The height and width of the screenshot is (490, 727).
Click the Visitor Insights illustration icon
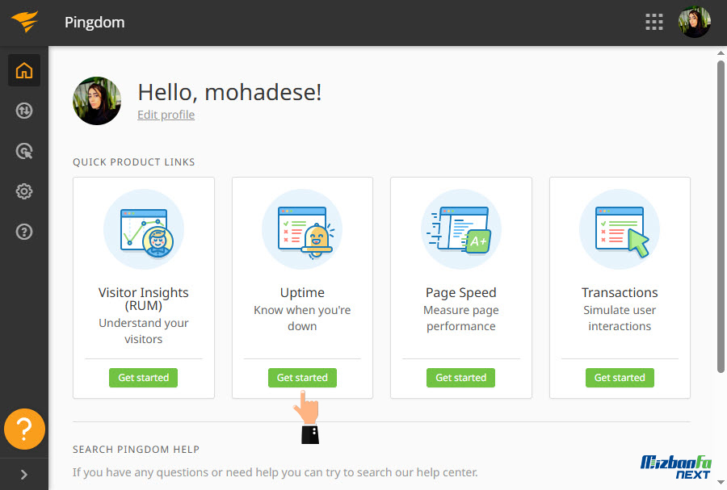[144, 229]
